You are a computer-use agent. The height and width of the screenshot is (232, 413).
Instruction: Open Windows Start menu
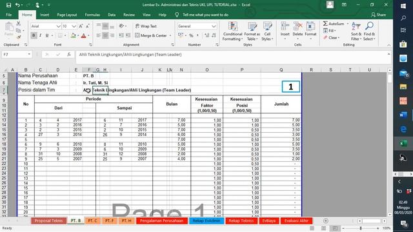coord(403,6)
